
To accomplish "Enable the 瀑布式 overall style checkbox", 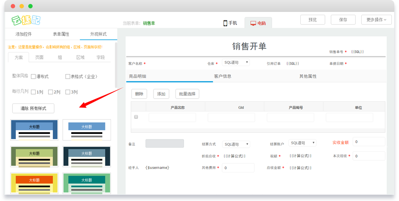I will 34,76.
